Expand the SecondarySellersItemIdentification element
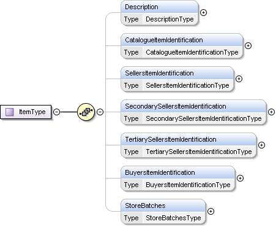Viewport: 276px width, 227px height. (271, 112)
